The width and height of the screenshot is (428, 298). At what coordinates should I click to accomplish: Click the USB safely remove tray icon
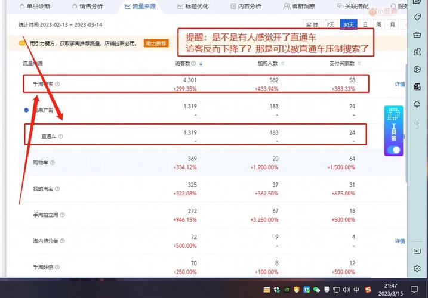click(327, 290)
